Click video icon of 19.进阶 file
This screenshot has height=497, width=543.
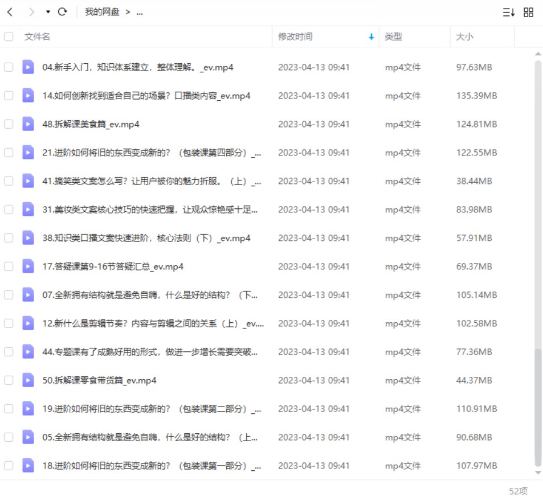click(x=28, y=408)
